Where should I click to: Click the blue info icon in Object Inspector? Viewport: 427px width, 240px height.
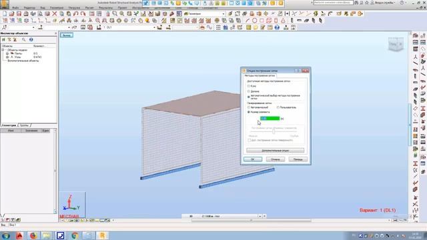(31, 40)
